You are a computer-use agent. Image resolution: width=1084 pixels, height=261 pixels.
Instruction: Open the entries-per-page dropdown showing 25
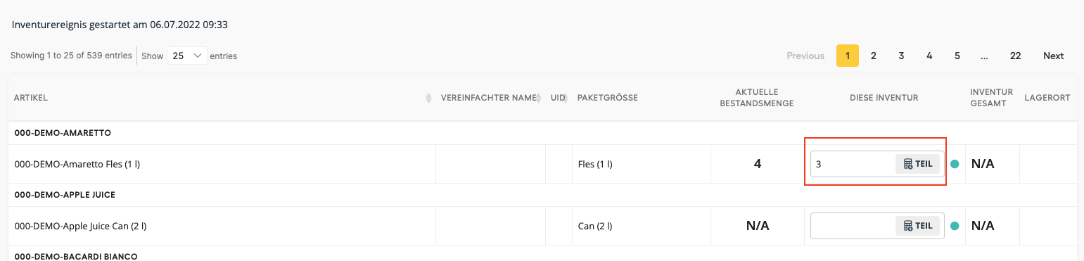186,56
